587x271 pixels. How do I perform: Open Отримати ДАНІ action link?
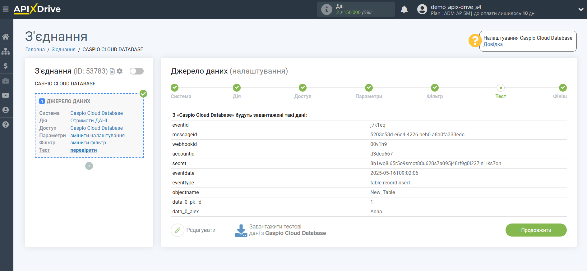pos(89,121)
